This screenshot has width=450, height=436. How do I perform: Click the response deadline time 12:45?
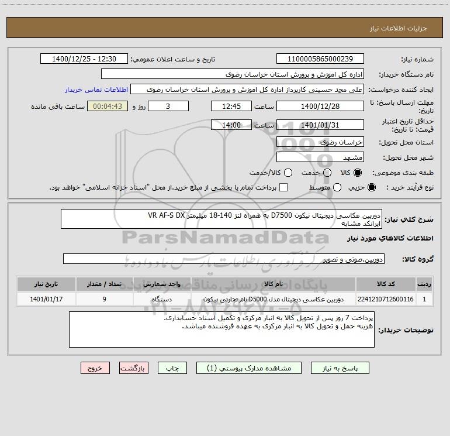(231, 106)
